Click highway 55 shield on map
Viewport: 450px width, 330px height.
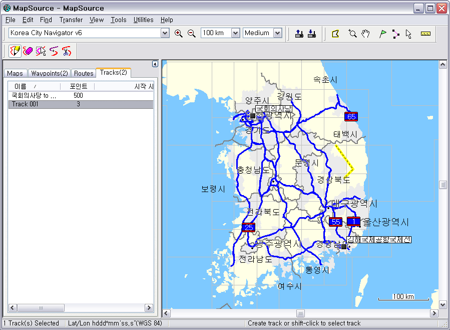click(335, 222)
